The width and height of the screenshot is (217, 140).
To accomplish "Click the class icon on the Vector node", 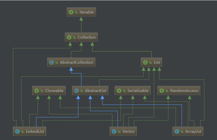I will pos(114,131).
